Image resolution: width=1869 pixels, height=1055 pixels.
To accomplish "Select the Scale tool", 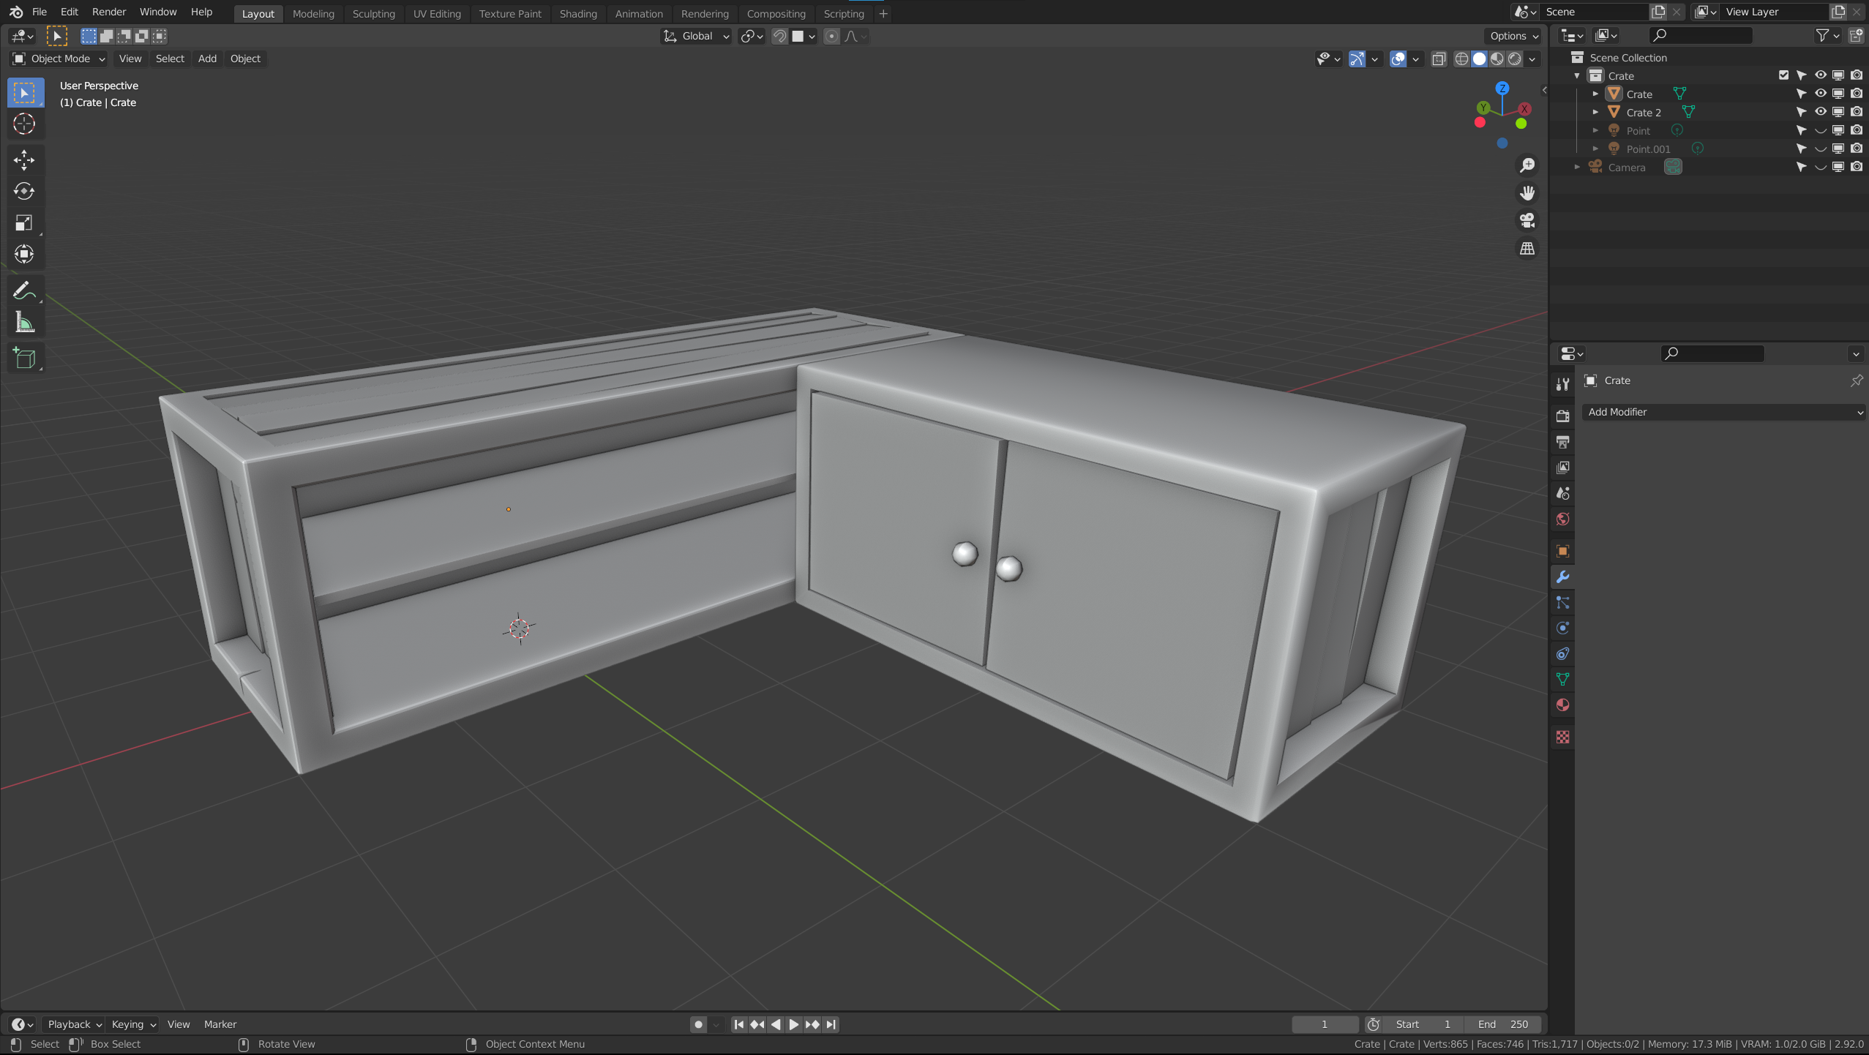I will click(24, 222).
